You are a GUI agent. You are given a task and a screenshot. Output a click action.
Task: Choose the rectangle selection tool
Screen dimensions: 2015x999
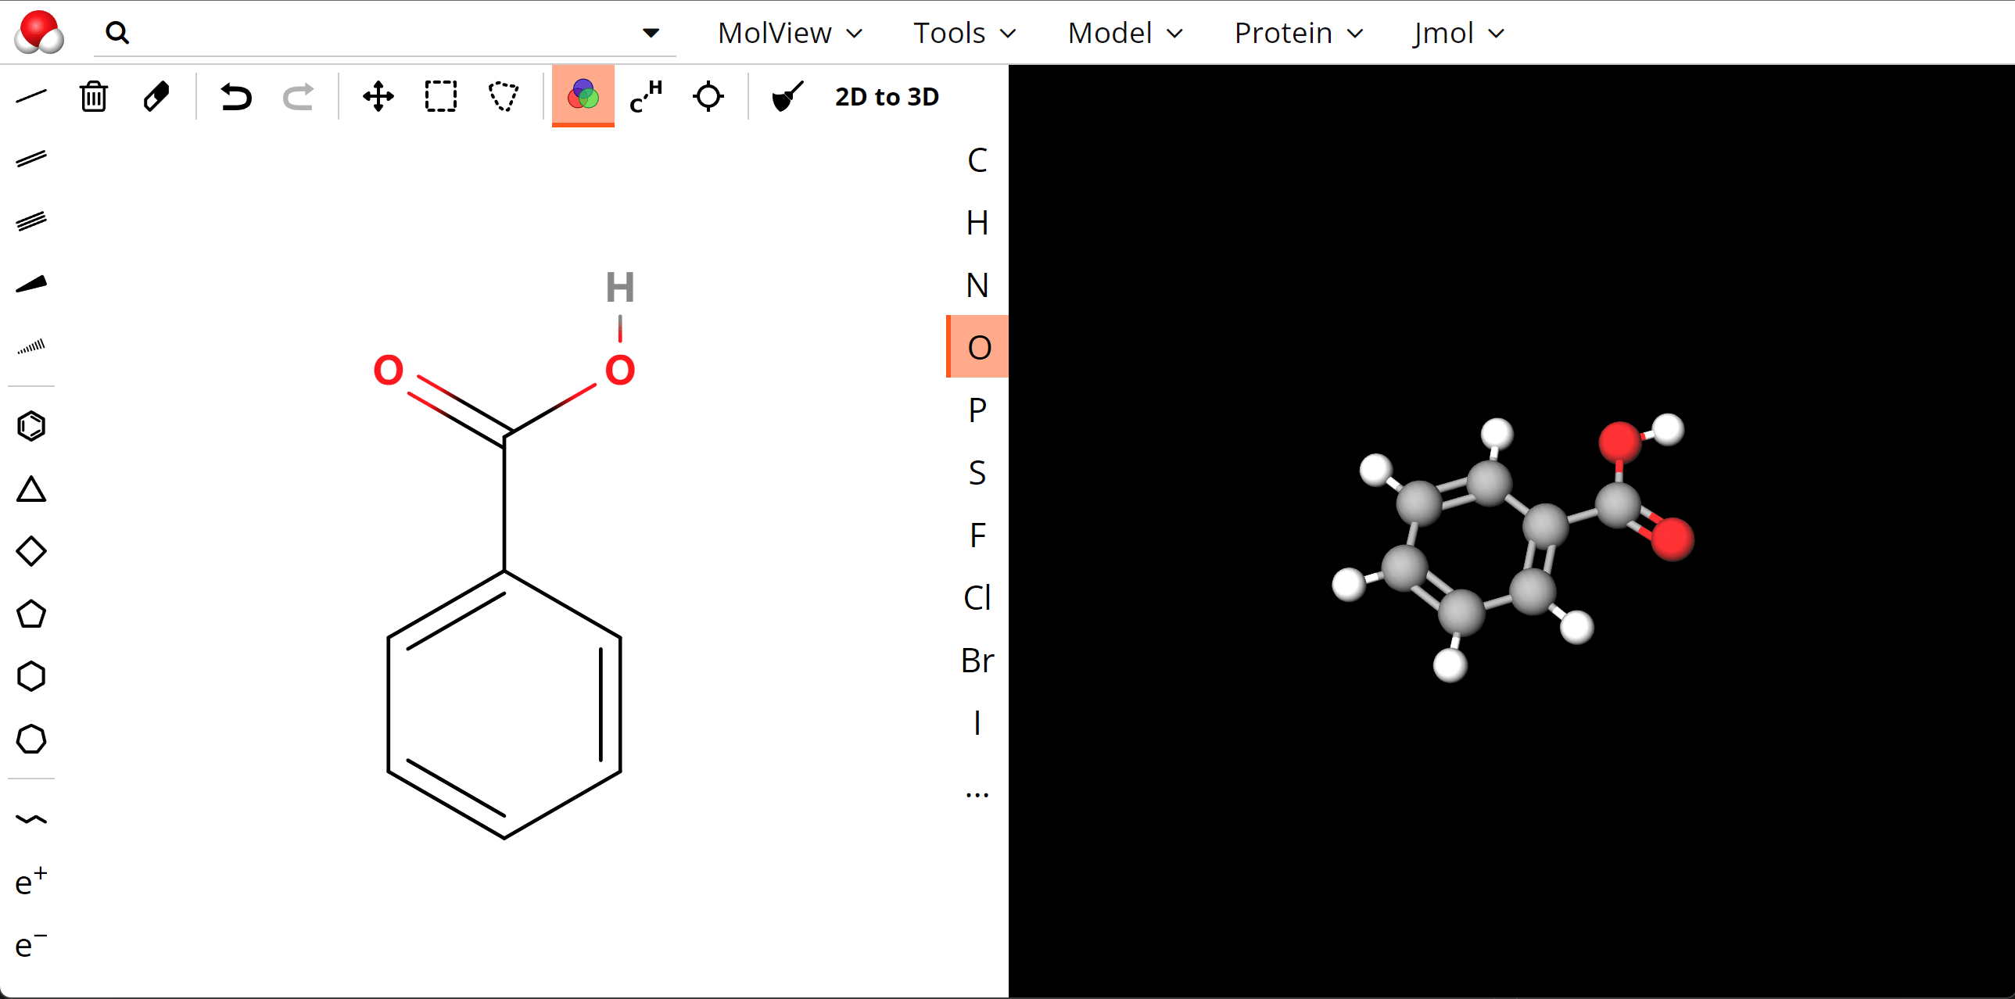(x=440, y=97)
